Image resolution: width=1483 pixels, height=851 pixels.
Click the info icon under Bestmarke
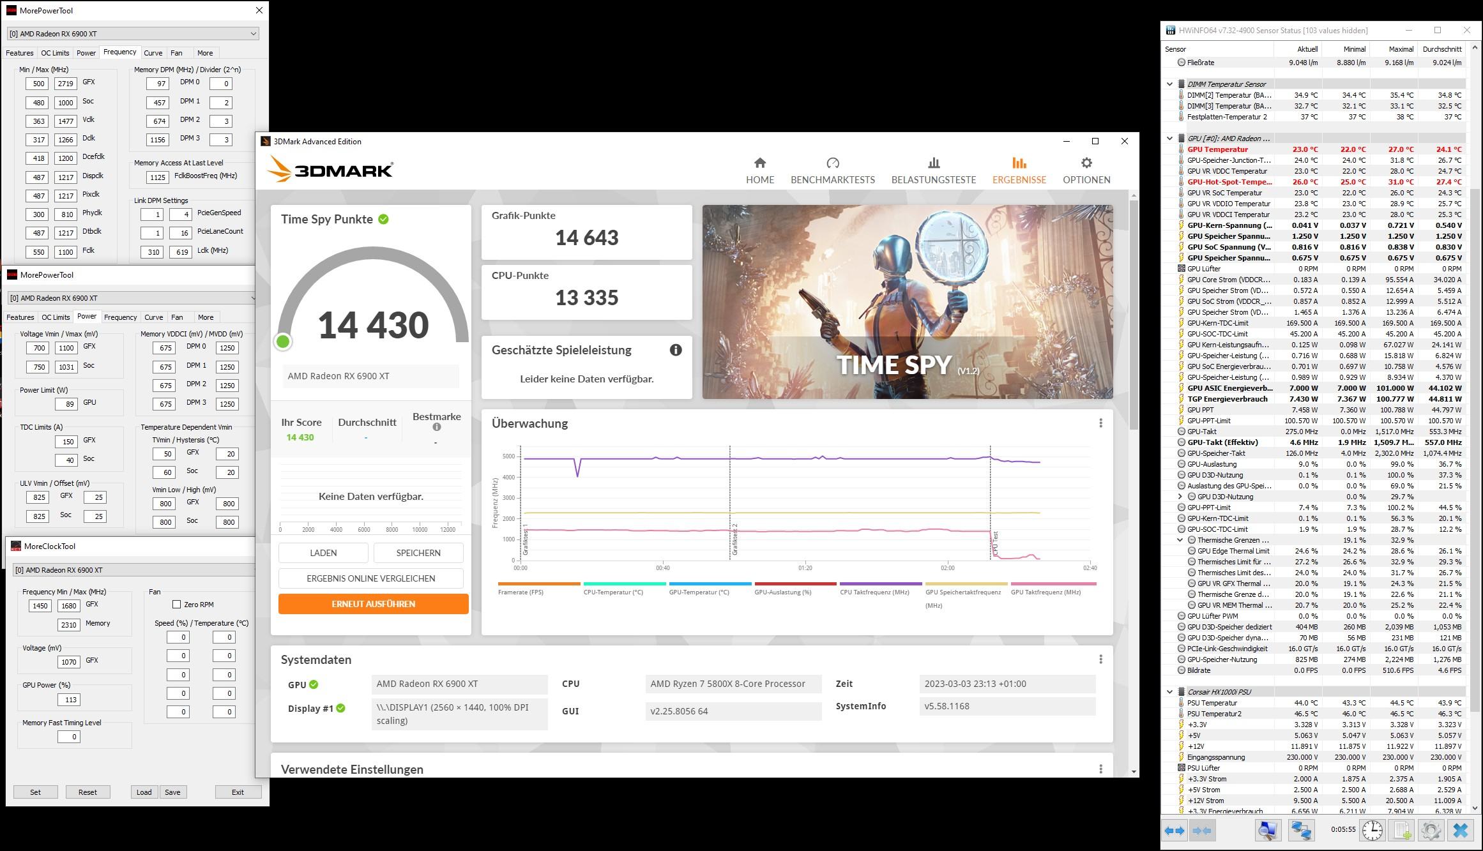(x=437, y=427)
